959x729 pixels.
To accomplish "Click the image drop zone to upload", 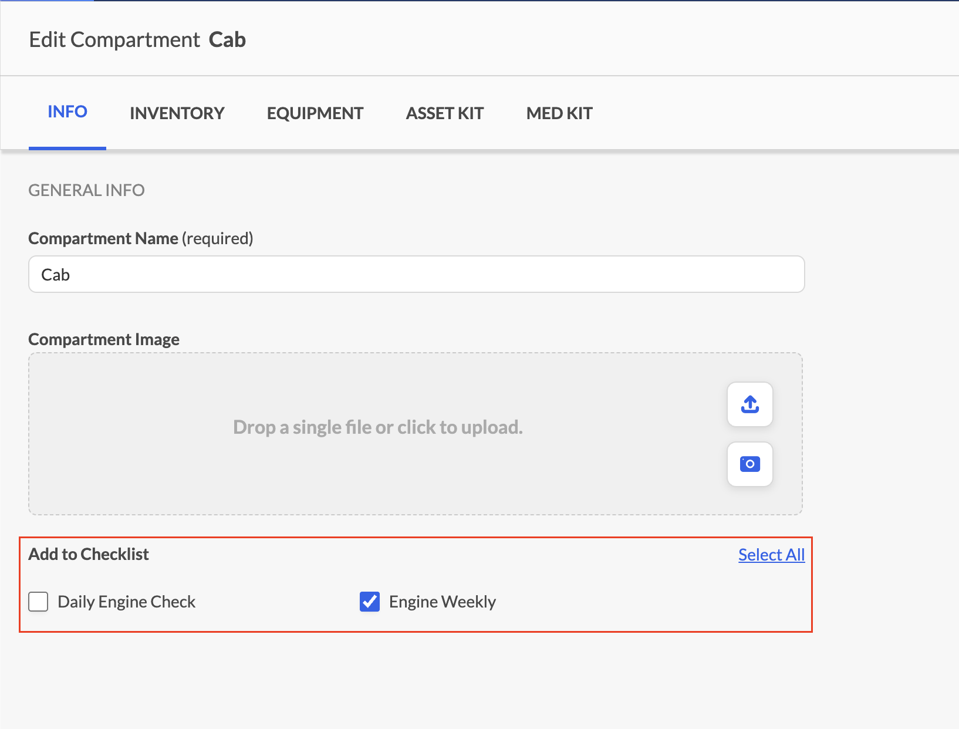I will (x=416, y=434).
